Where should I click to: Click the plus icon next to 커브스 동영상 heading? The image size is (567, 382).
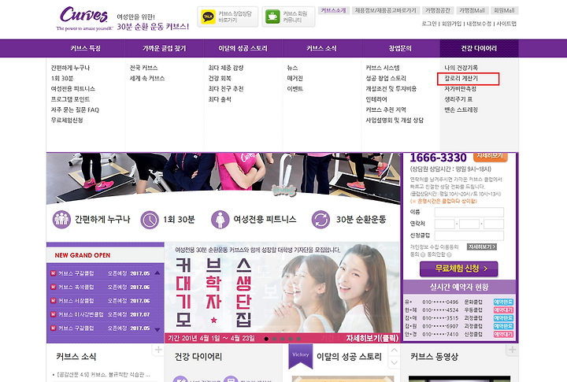pos(513,350)
